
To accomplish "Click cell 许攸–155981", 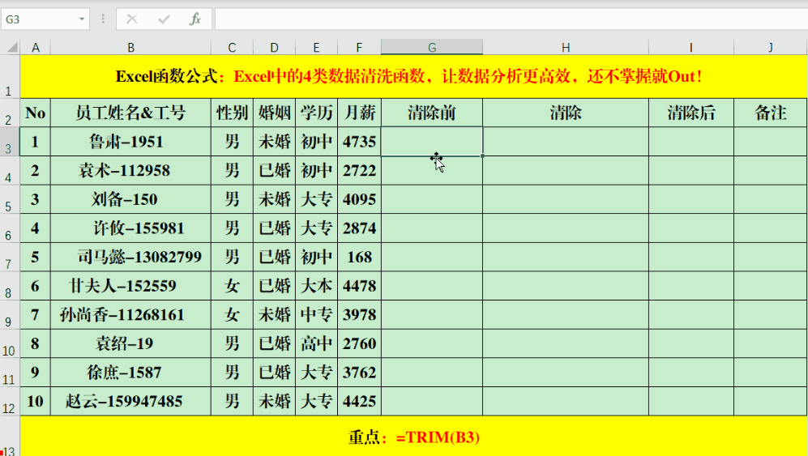I will tap(131, 228).
